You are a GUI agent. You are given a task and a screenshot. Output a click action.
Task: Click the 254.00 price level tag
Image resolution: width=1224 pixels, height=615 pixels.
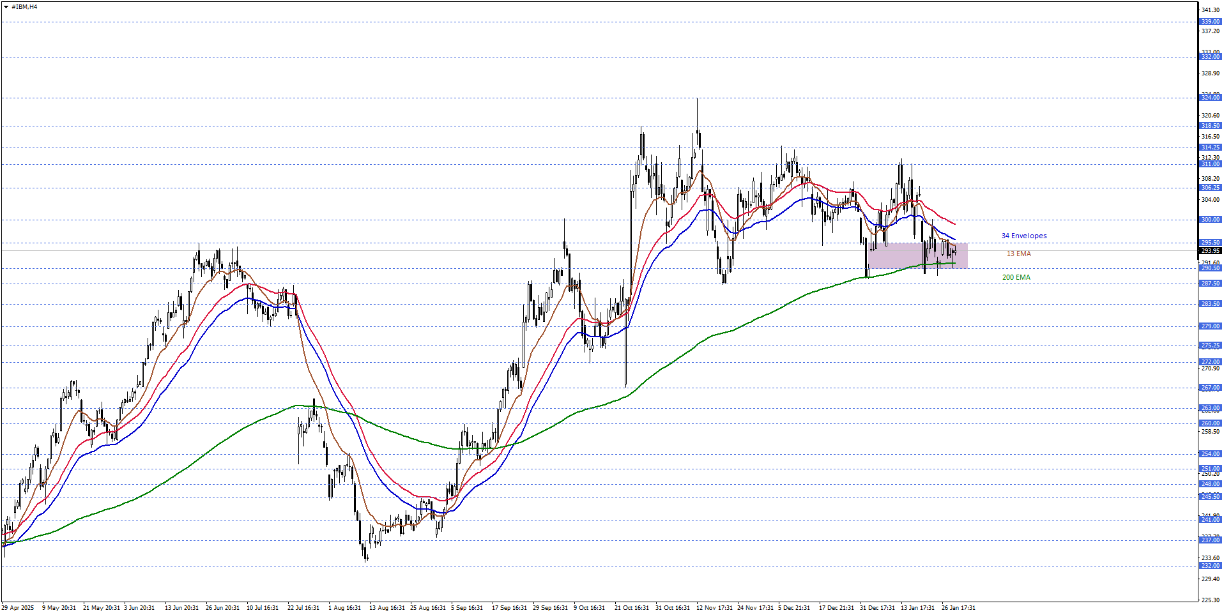tap(1210, 454)
